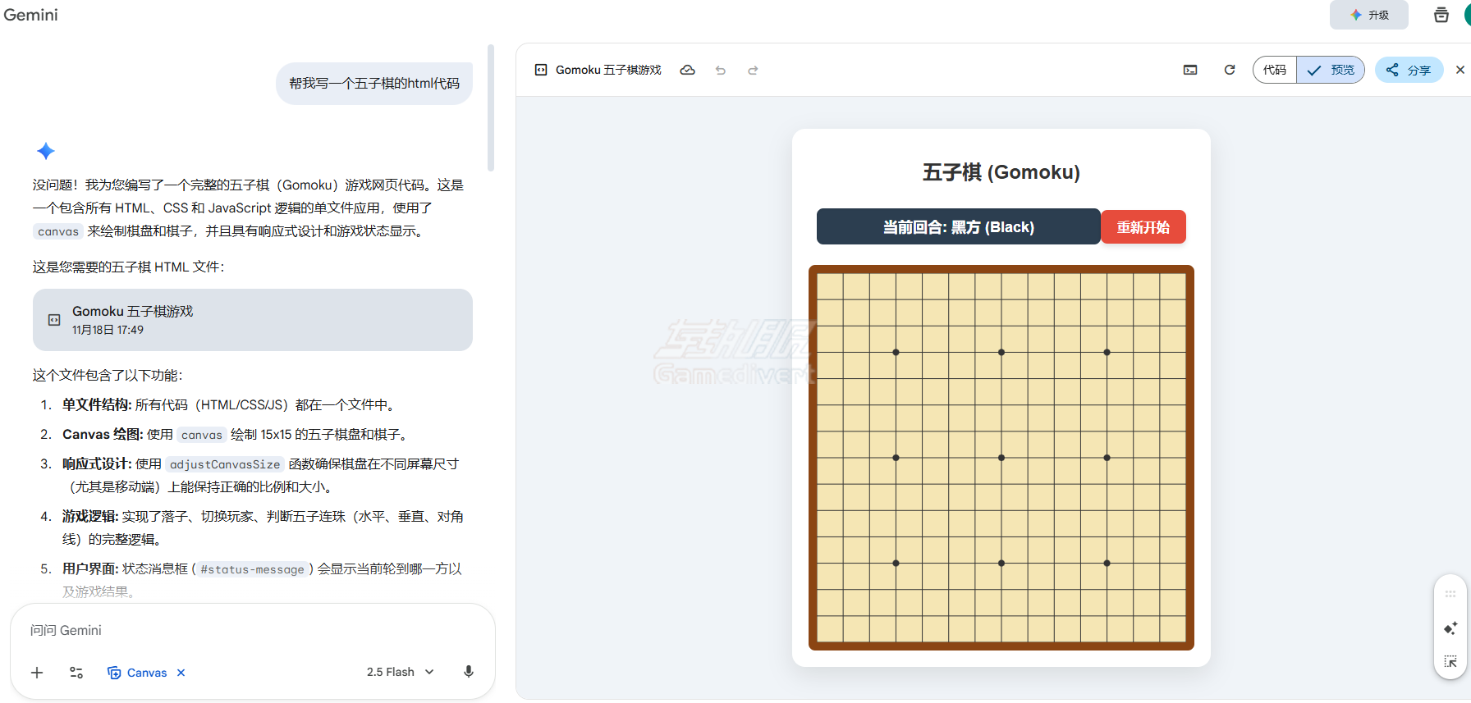Click the 游戏逻辑 list item

(263, 527)
